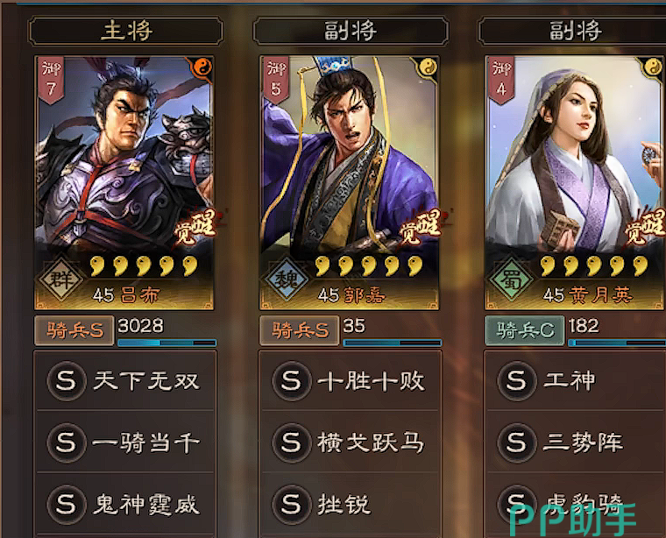Click the yin-yang icon on 吕布 card
The width and height of the screenshot is (666, 538).
[203, 67]
